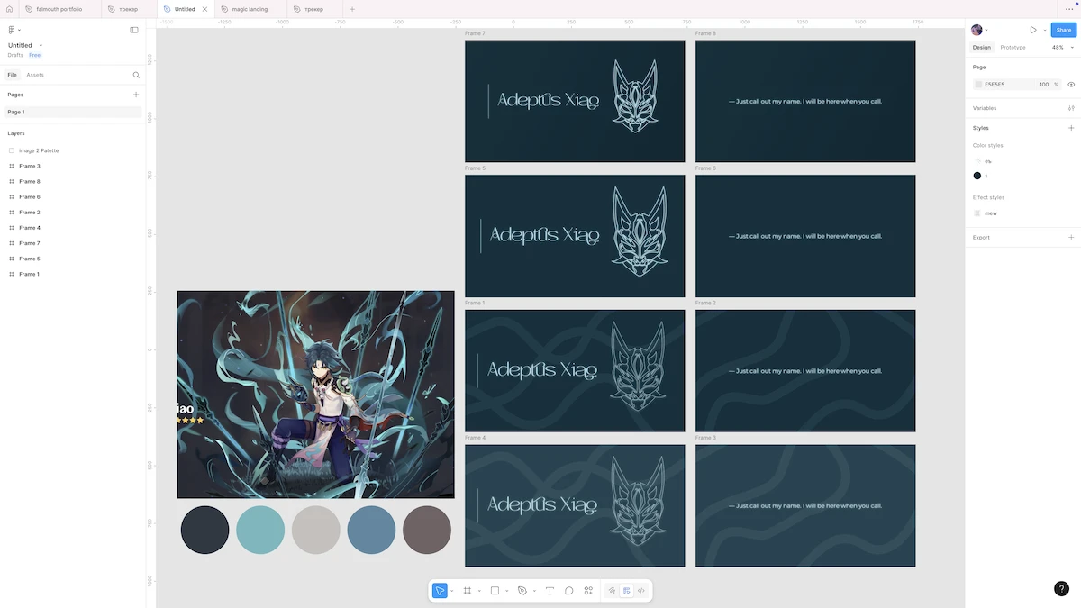Click the Effect styles heading

(988, 197)
